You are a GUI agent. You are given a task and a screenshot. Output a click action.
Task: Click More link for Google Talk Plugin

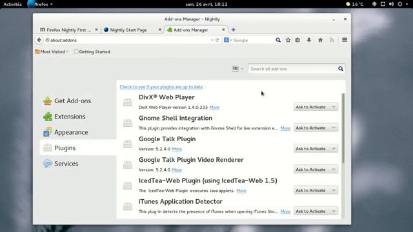pyautogui.click(x=177, y=149)
